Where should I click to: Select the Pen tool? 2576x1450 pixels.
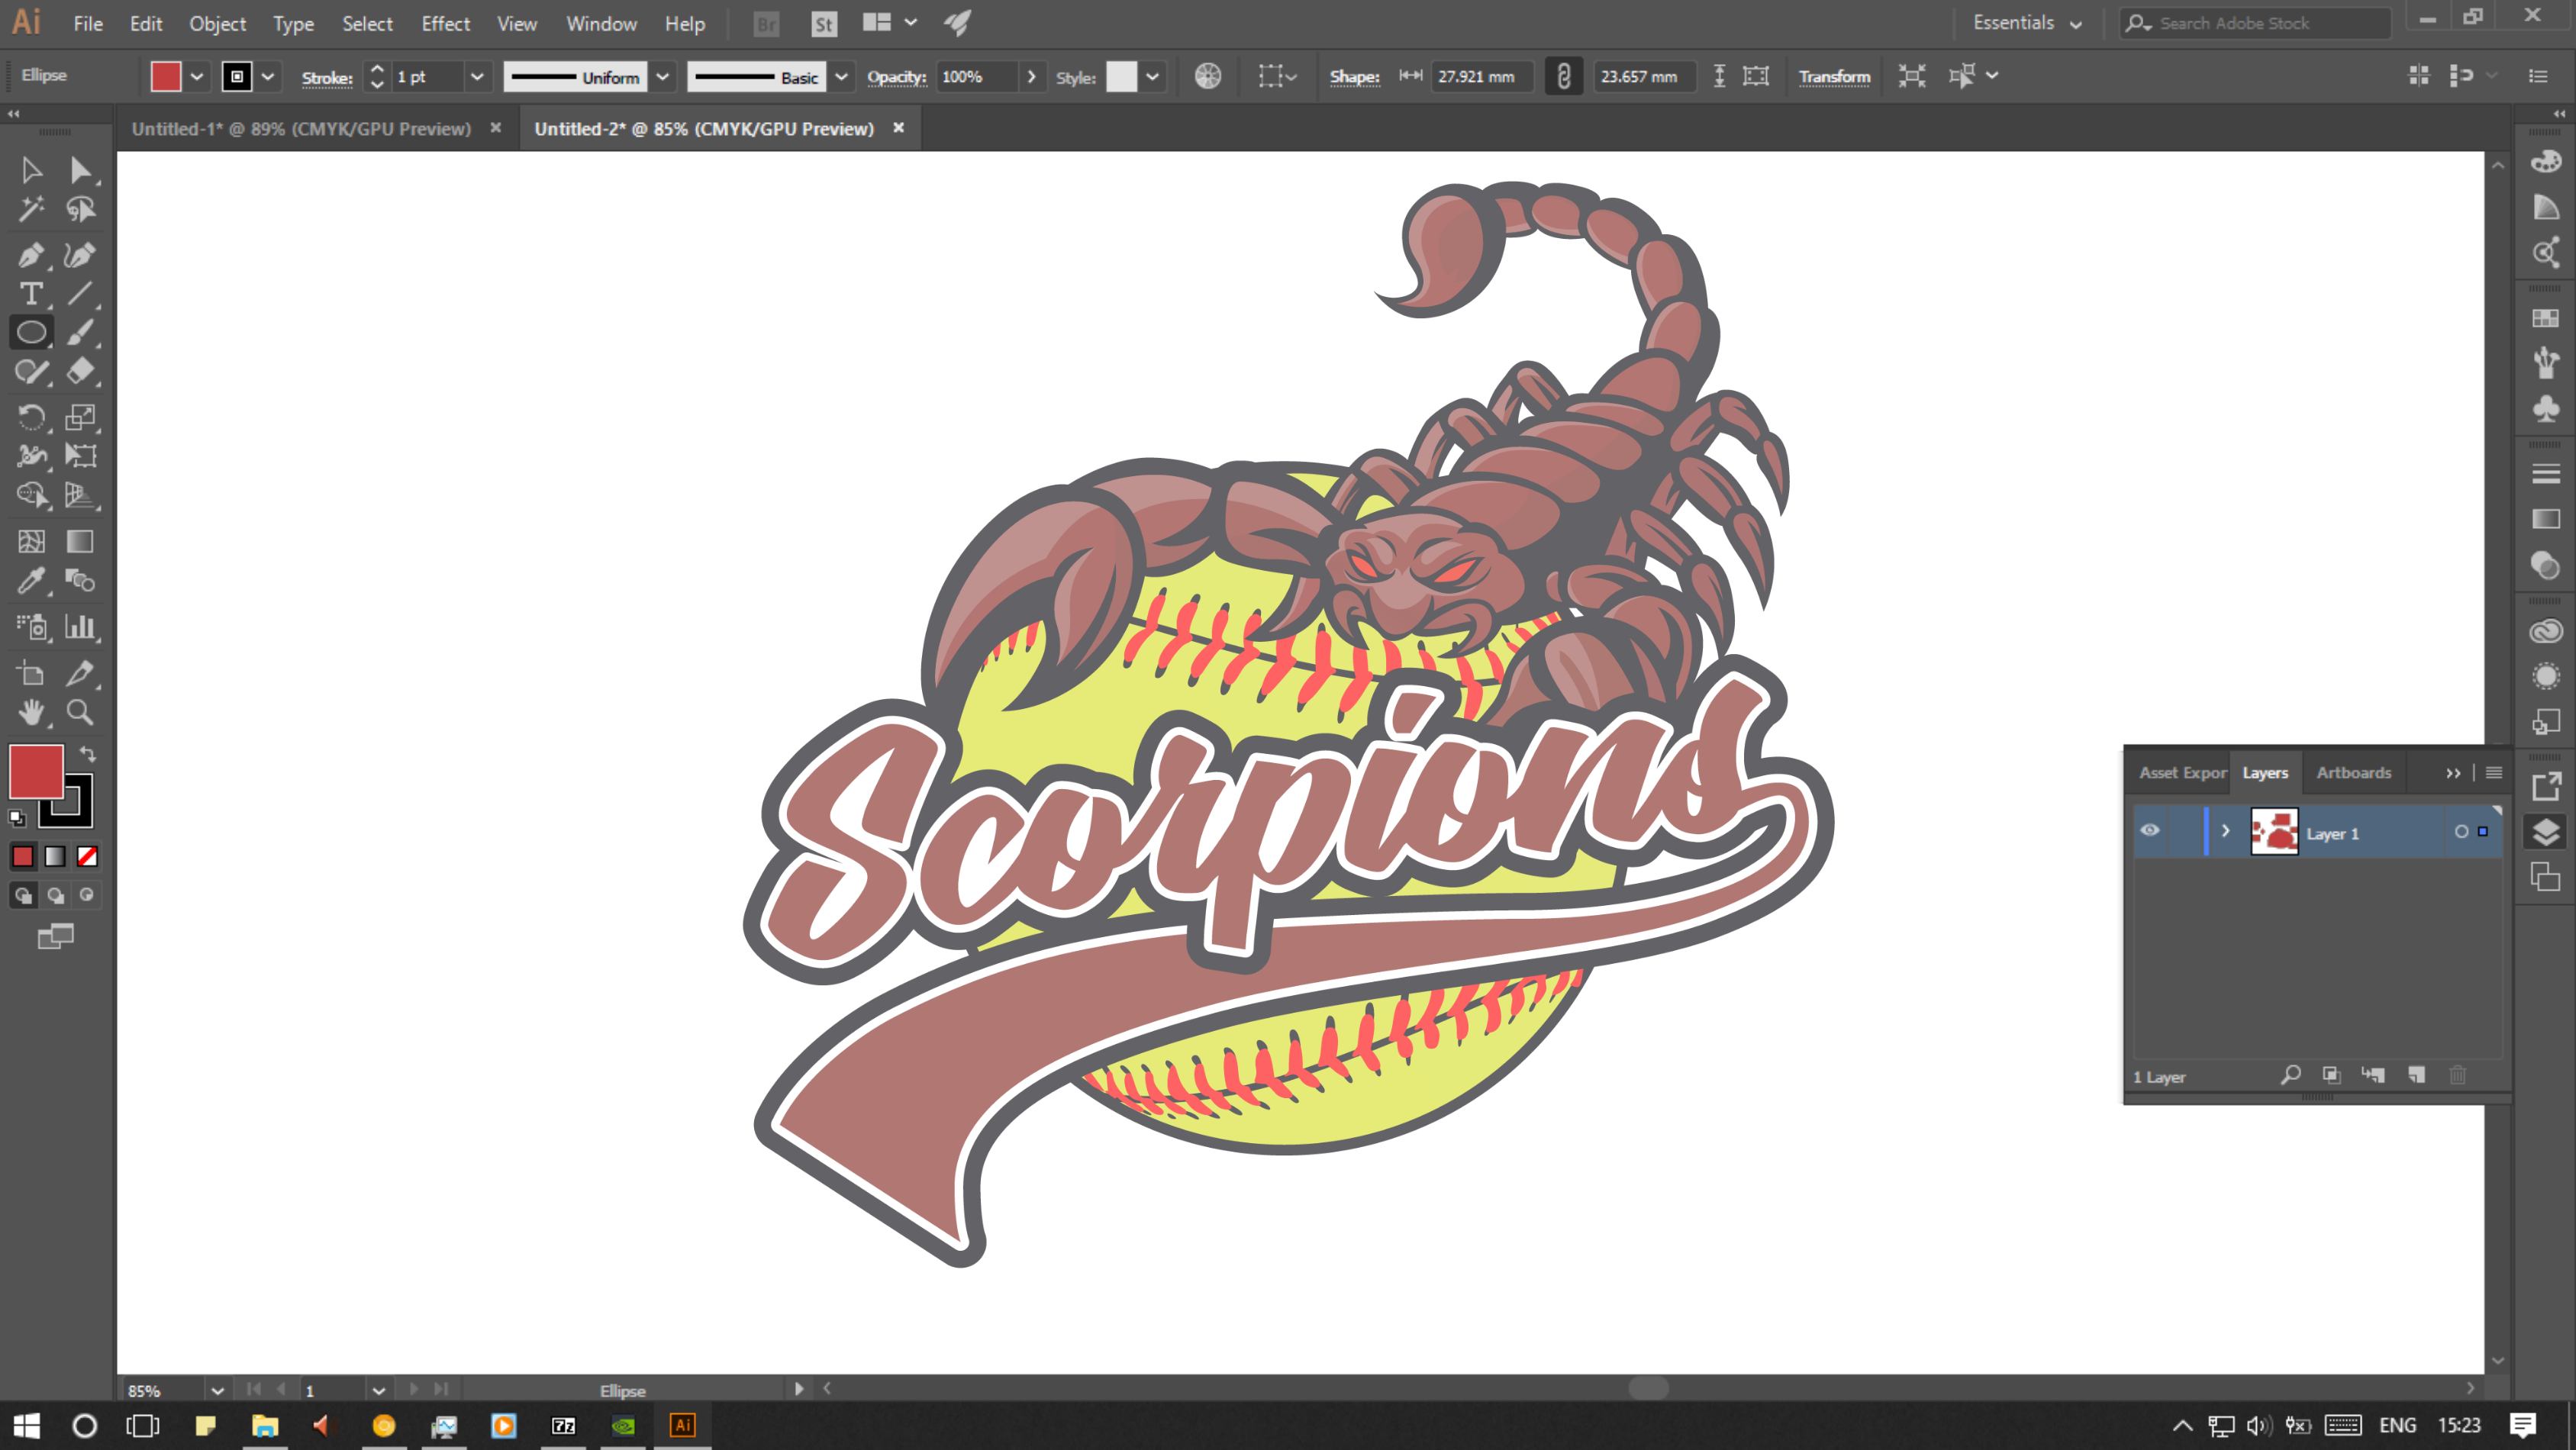pyautogui.click(x=30, y=254)
